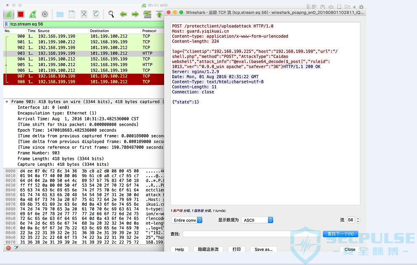Select HTTP packet row number 905
Image resolution: width=417 pixels, height=265 pixels.
click(x=84, y=65)
